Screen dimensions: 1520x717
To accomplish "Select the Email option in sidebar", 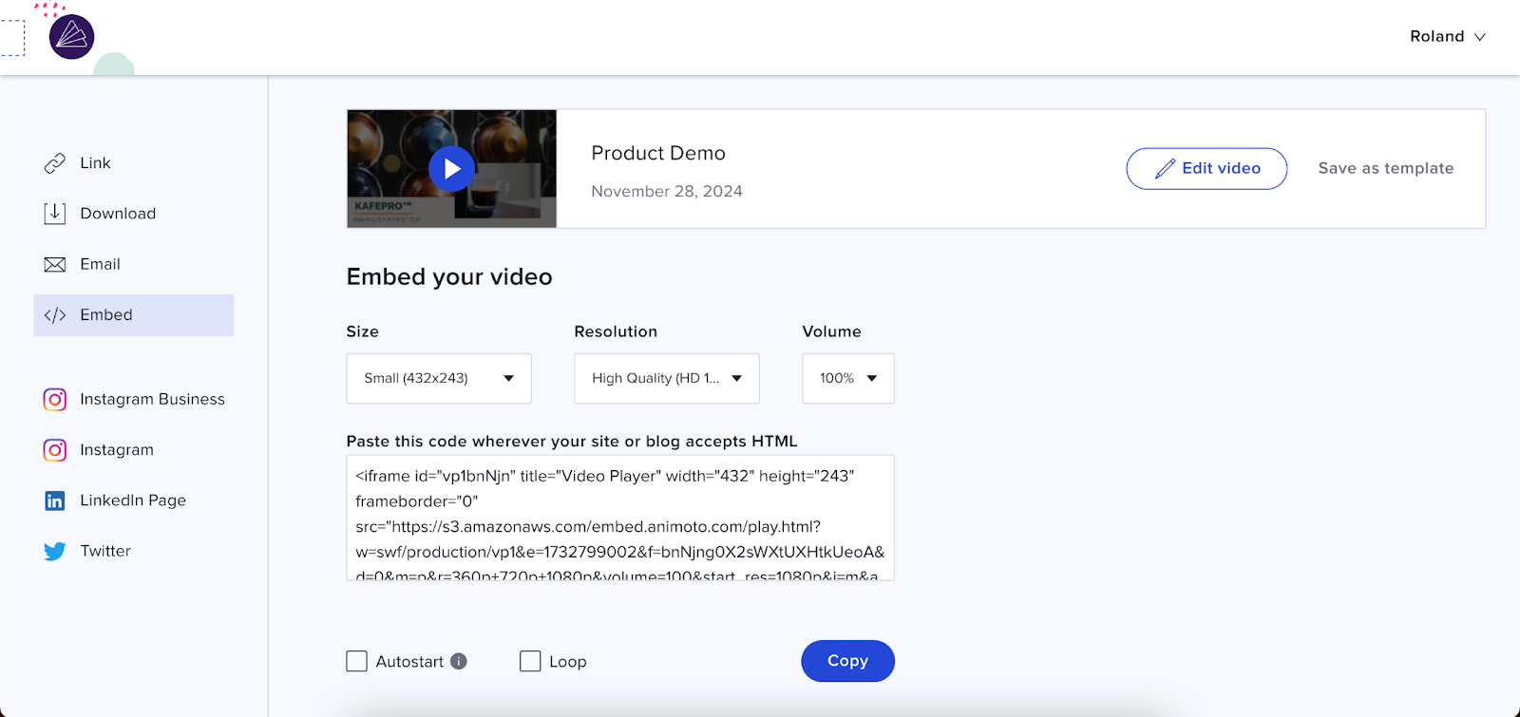I will click(134, 264).
